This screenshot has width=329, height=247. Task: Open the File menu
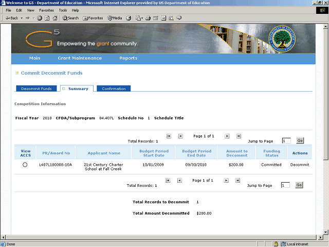8,10
